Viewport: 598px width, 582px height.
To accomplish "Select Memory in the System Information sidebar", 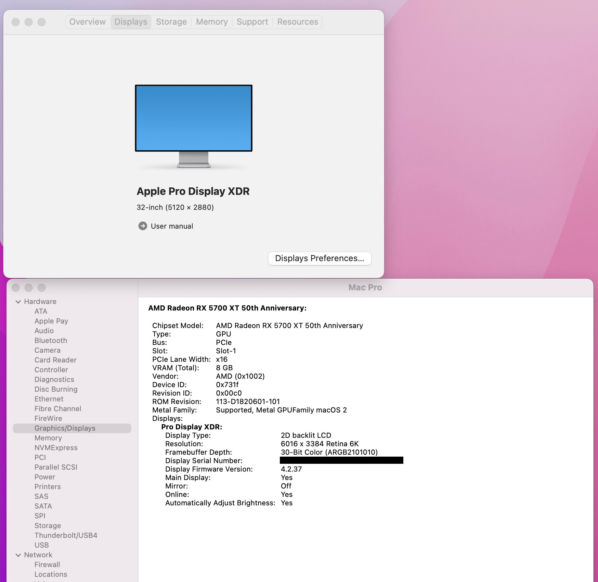I will (48, 438).
